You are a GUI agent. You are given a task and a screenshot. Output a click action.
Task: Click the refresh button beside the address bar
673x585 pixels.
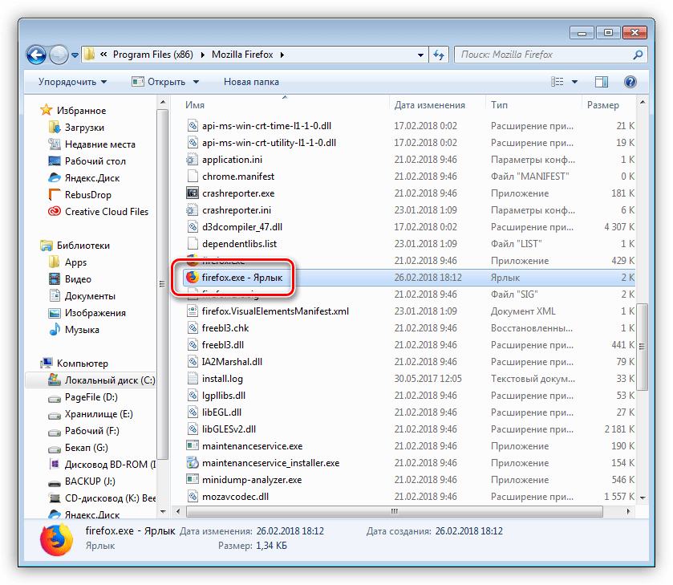click(x=439, y=55)
